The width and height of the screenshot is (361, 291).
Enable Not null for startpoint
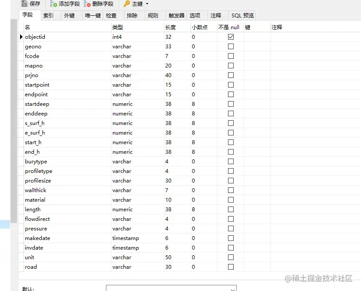(x=231, y=85)
